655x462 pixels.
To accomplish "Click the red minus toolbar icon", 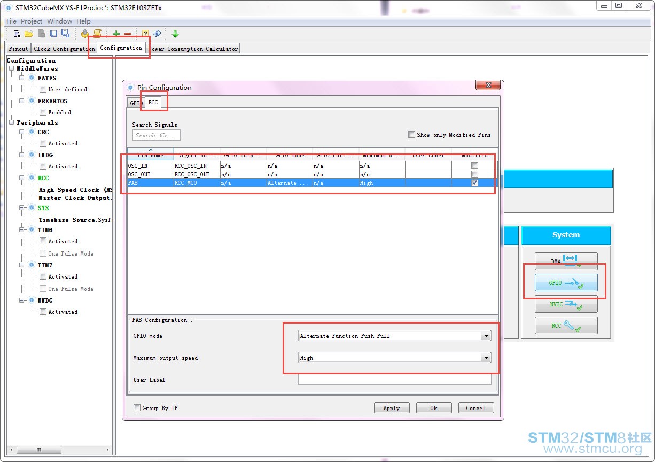I will [128, 34].
